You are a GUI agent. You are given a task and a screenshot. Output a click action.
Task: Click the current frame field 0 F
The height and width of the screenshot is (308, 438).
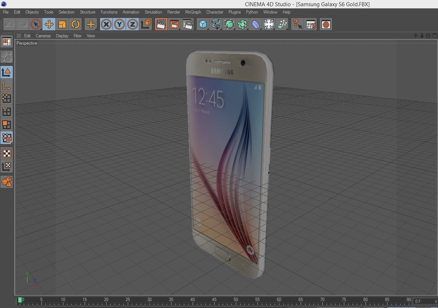(x=425, y=301)
